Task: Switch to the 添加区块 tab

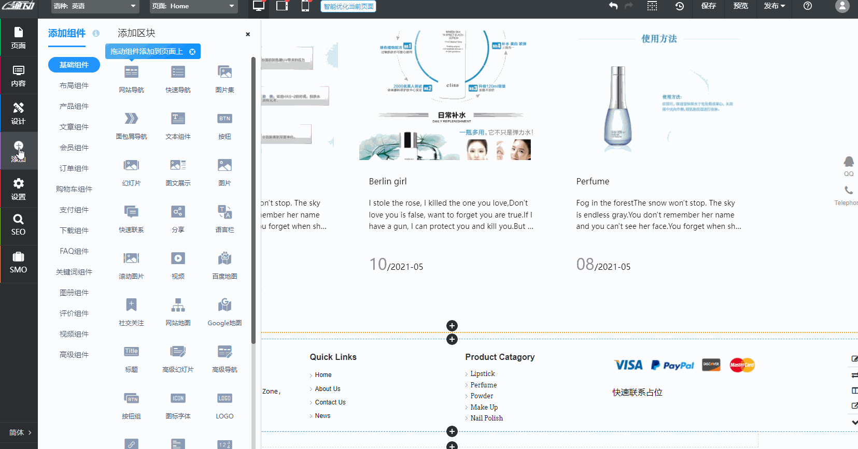Action: 136,33
